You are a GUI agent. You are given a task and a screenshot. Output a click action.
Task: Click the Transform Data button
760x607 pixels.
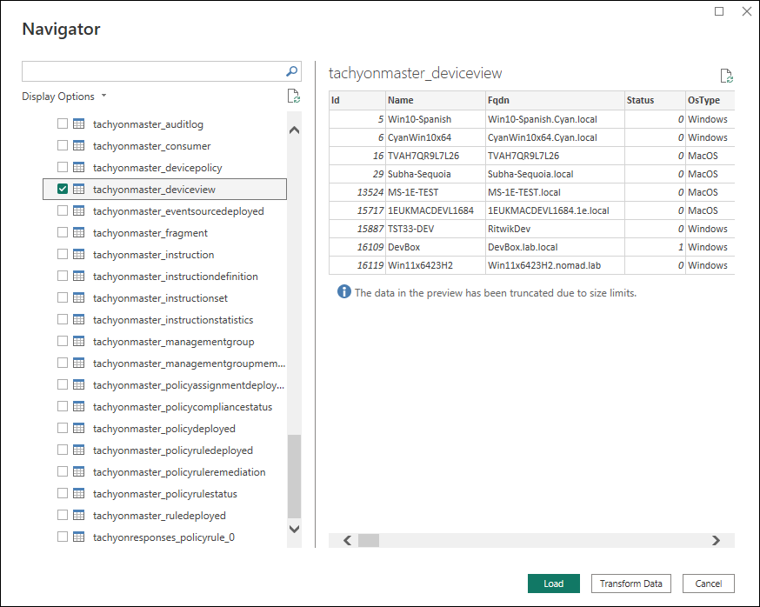631,584
